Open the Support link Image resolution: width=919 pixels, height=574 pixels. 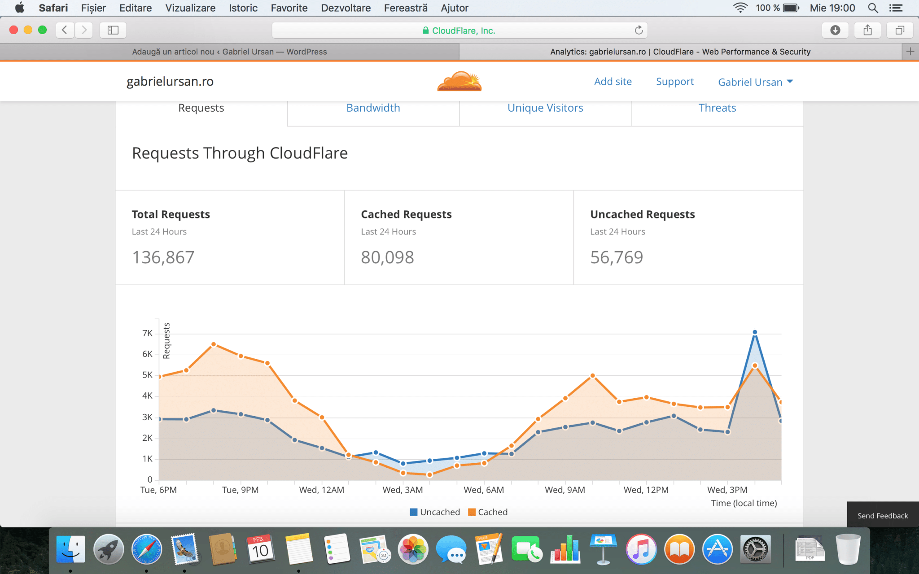pyautogui.click(x=675, y=82)
